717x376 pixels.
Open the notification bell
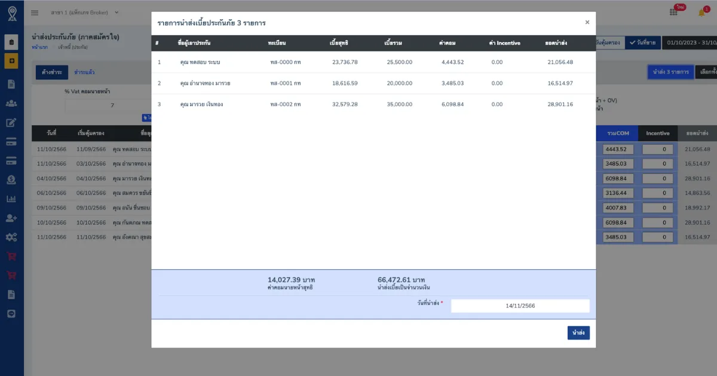pyautogui.click(x=701, y=13)
